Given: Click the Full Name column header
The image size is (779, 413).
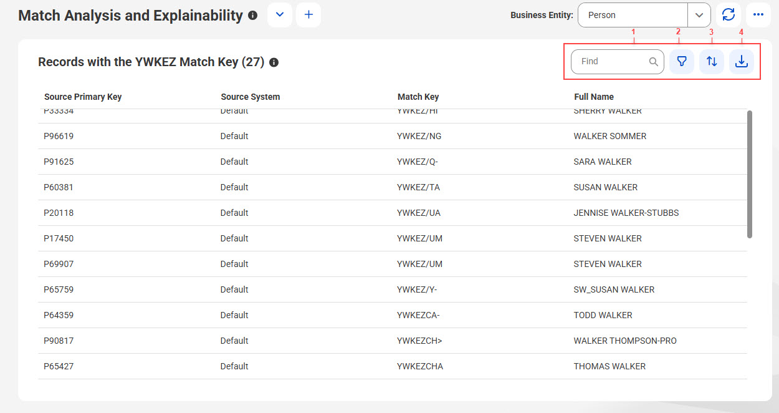Looking at the screenshot, I should (594, 97).
